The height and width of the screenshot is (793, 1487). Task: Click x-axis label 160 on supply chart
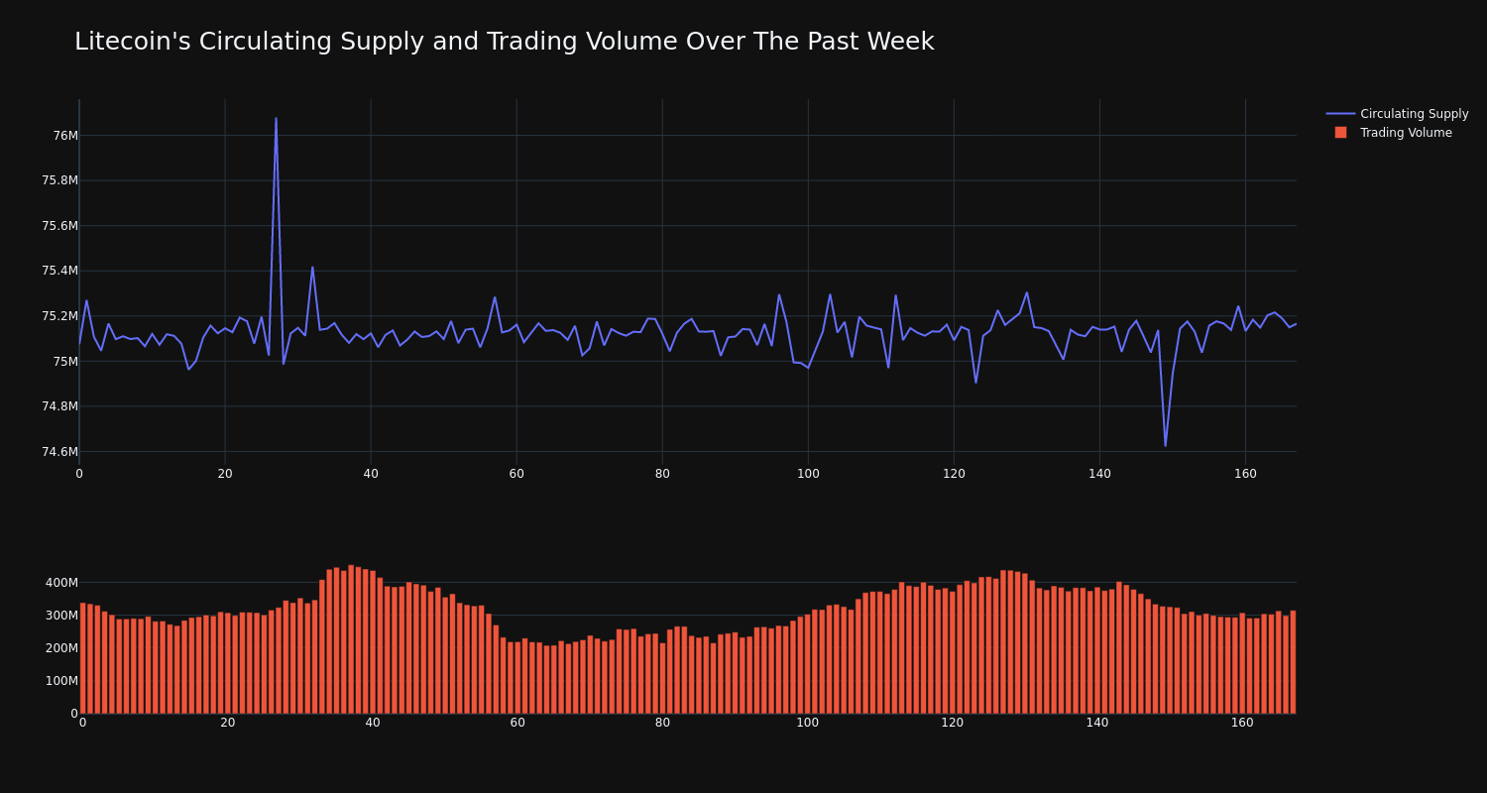point(1245,474)
